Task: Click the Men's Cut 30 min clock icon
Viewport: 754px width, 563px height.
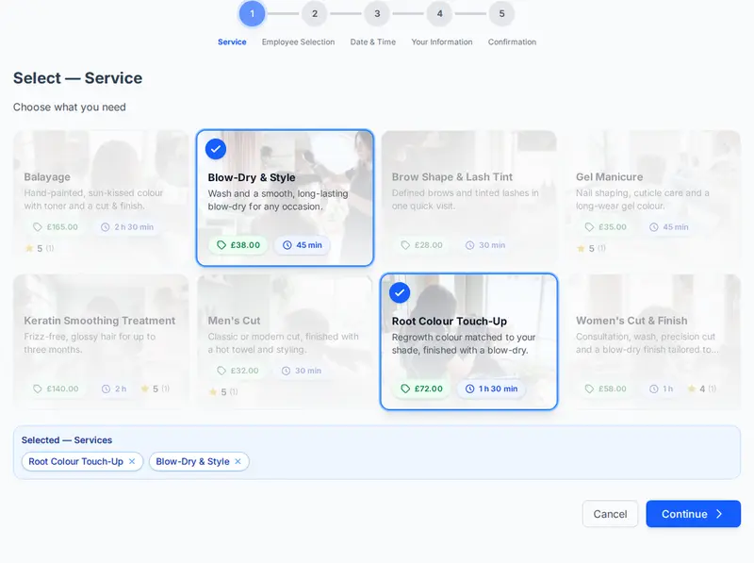Action: 287,371
